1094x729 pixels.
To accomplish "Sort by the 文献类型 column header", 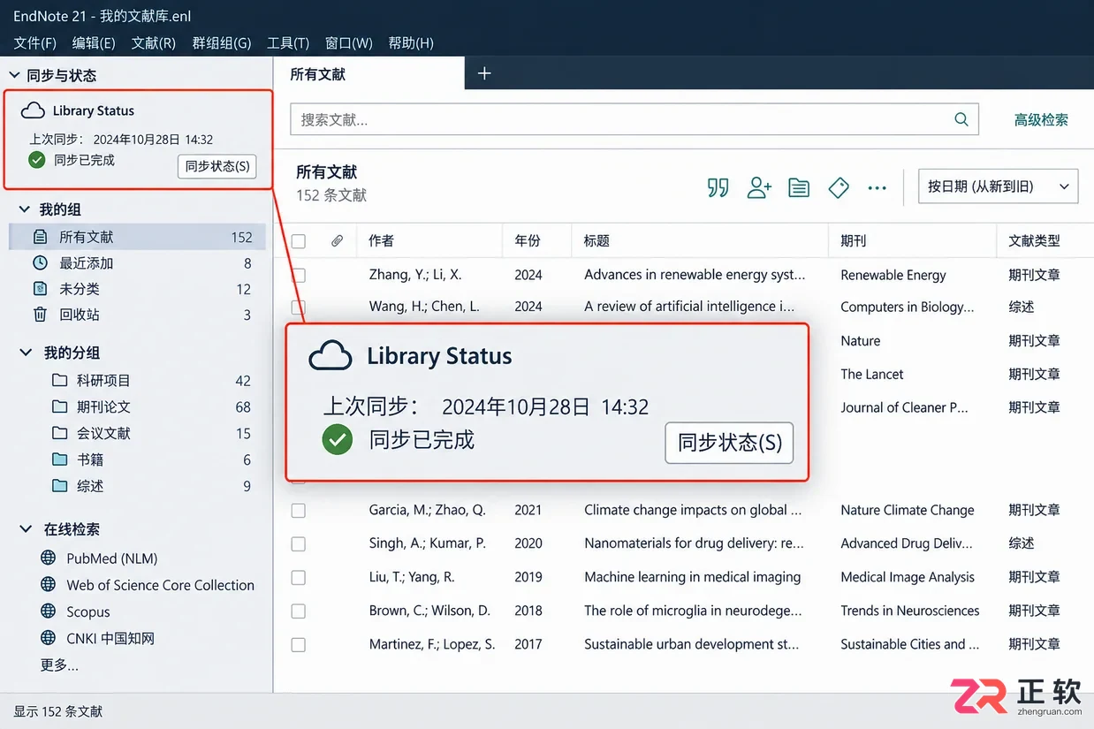I will [x=1034, y=240].
